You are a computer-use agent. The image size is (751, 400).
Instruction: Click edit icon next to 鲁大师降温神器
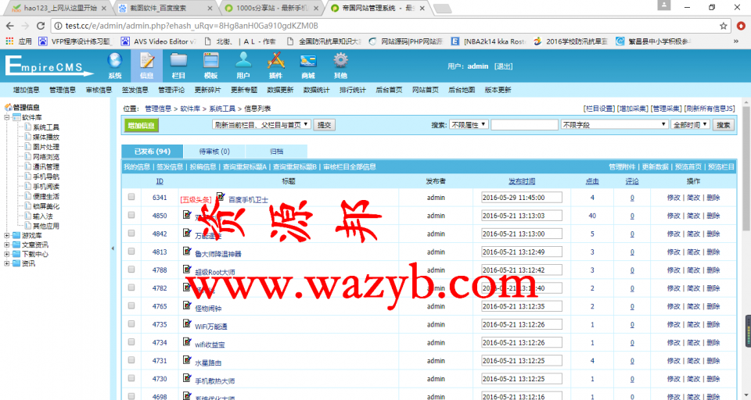coord(187,251)
